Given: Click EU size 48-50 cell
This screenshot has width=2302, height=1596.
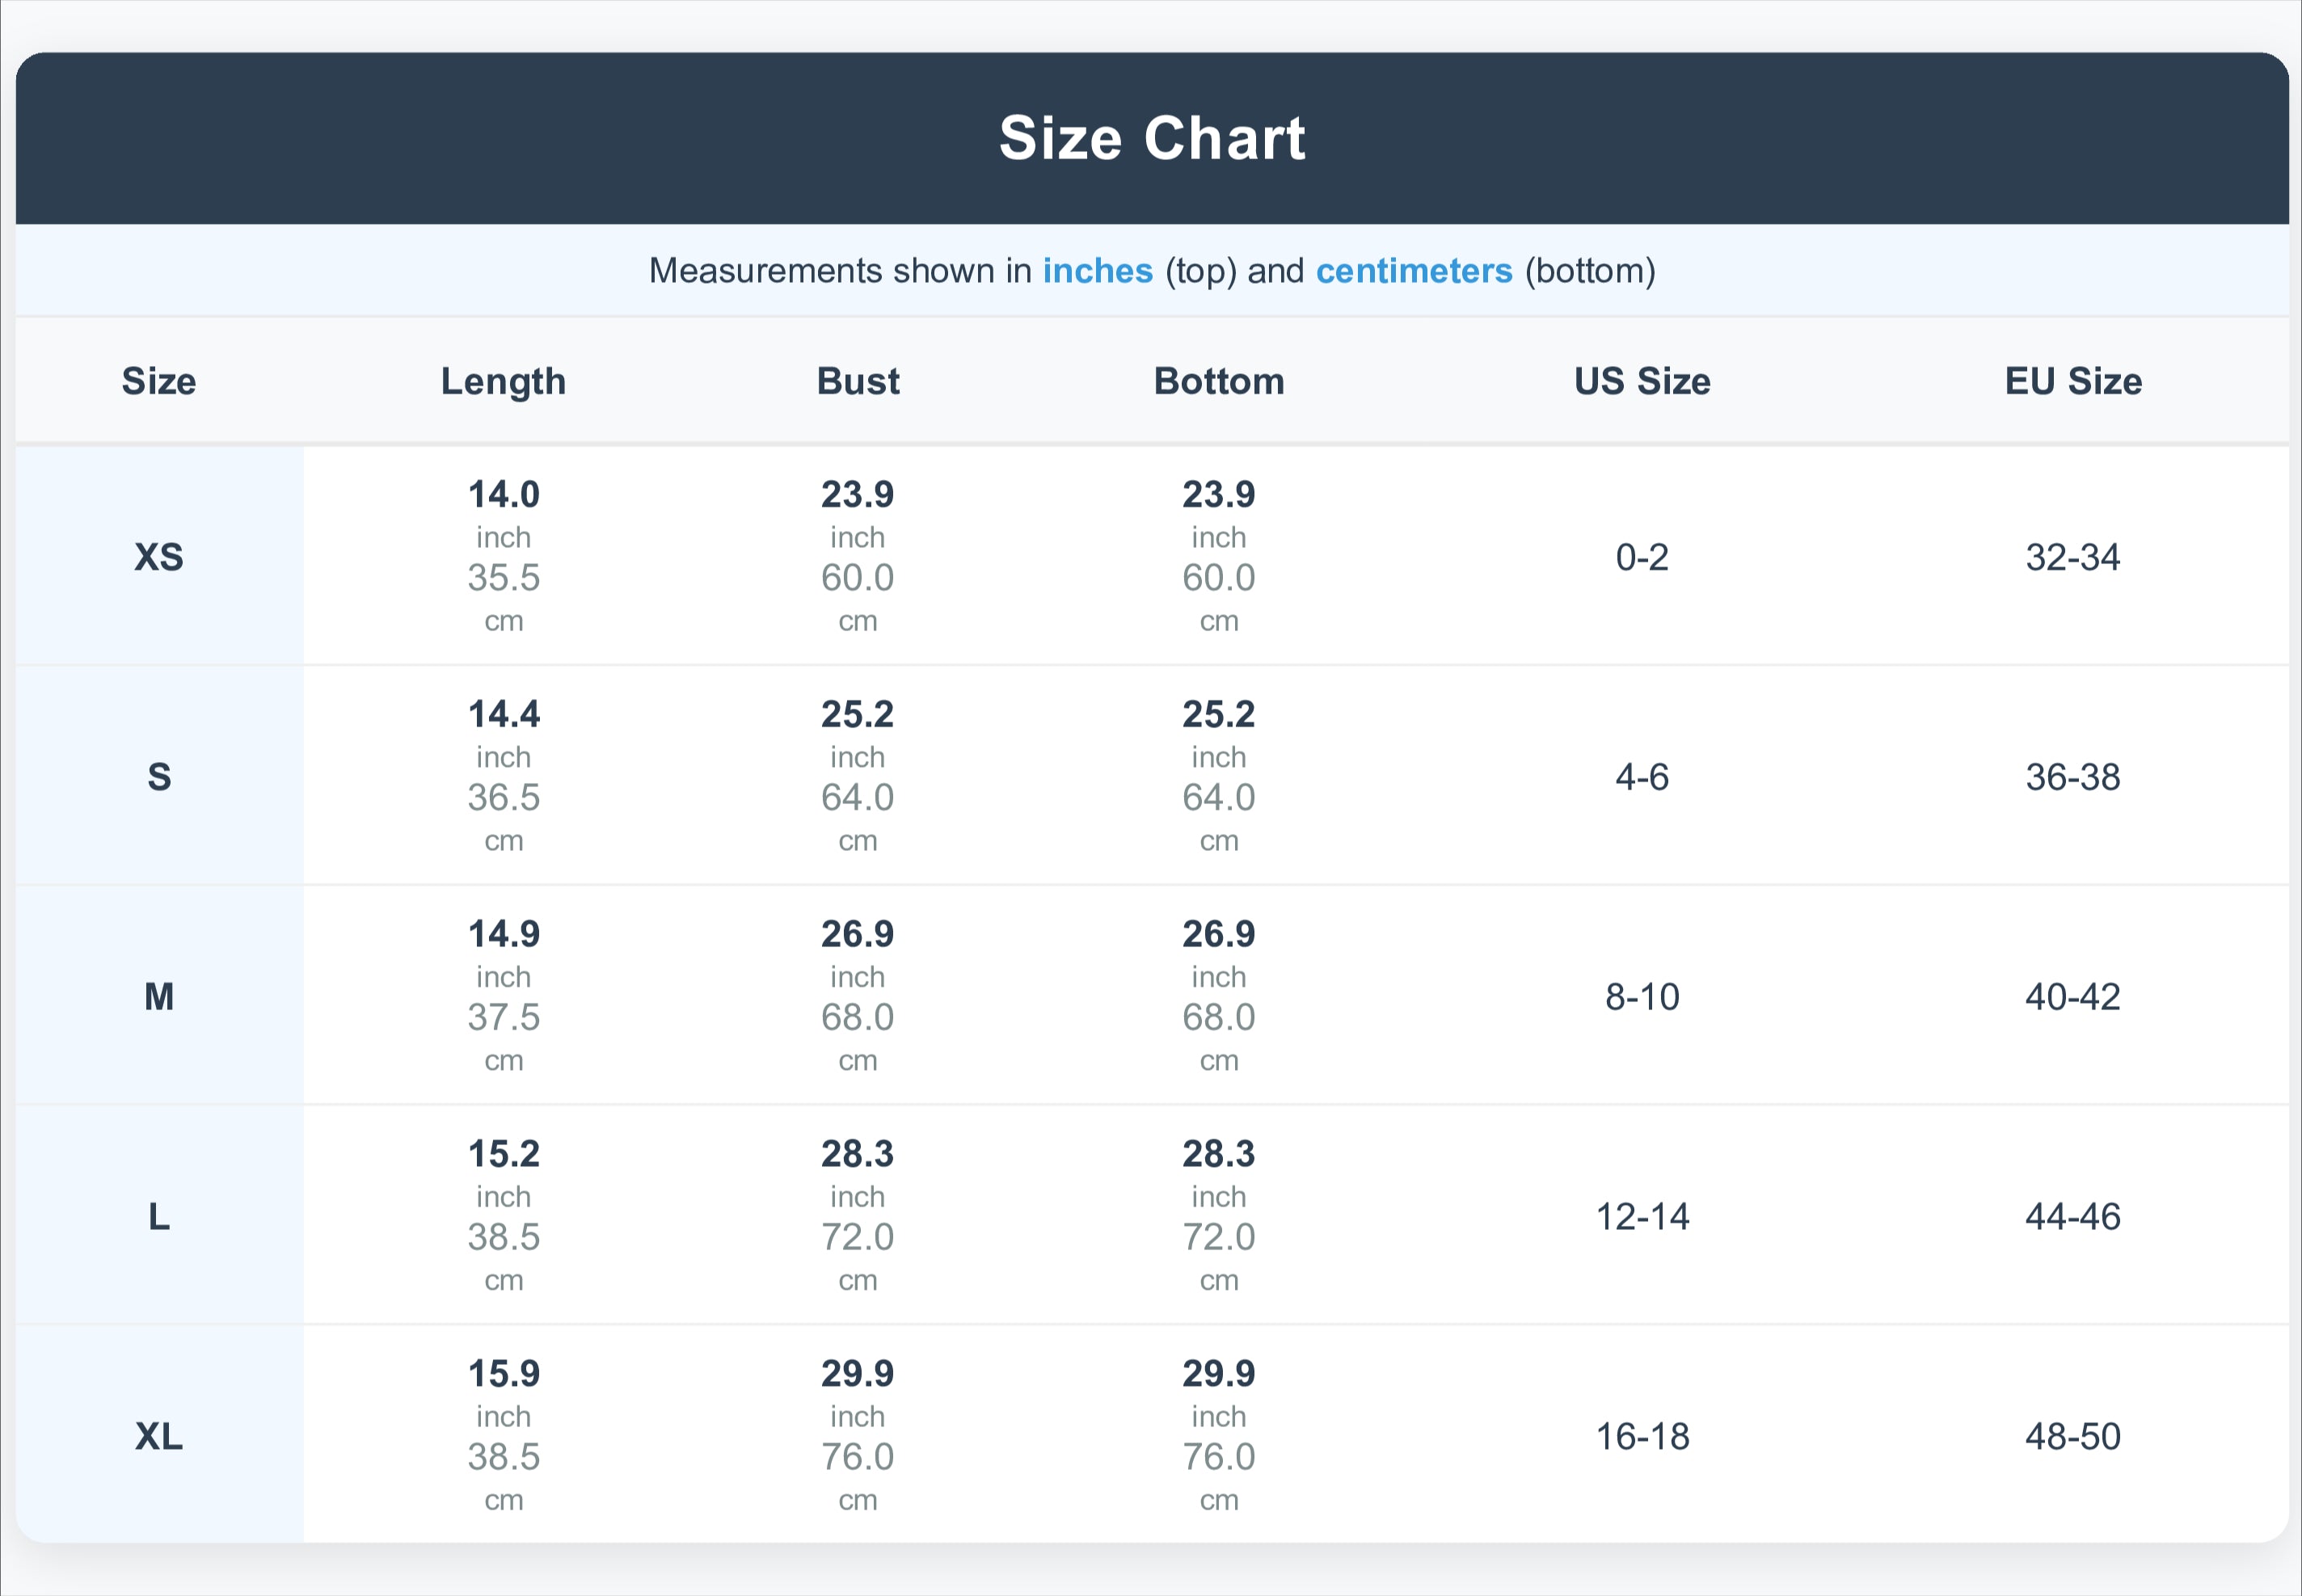Looking at the screenshot, I should point(2072,1437).
